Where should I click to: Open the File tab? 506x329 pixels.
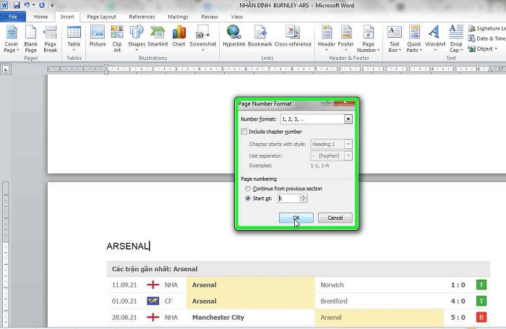pos(13,17)
